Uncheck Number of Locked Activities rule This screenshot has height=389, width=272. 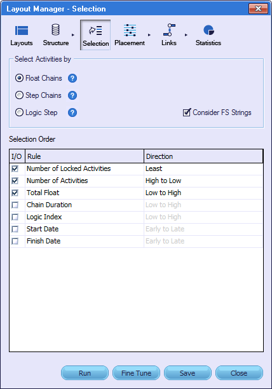(x=15, y=168)
